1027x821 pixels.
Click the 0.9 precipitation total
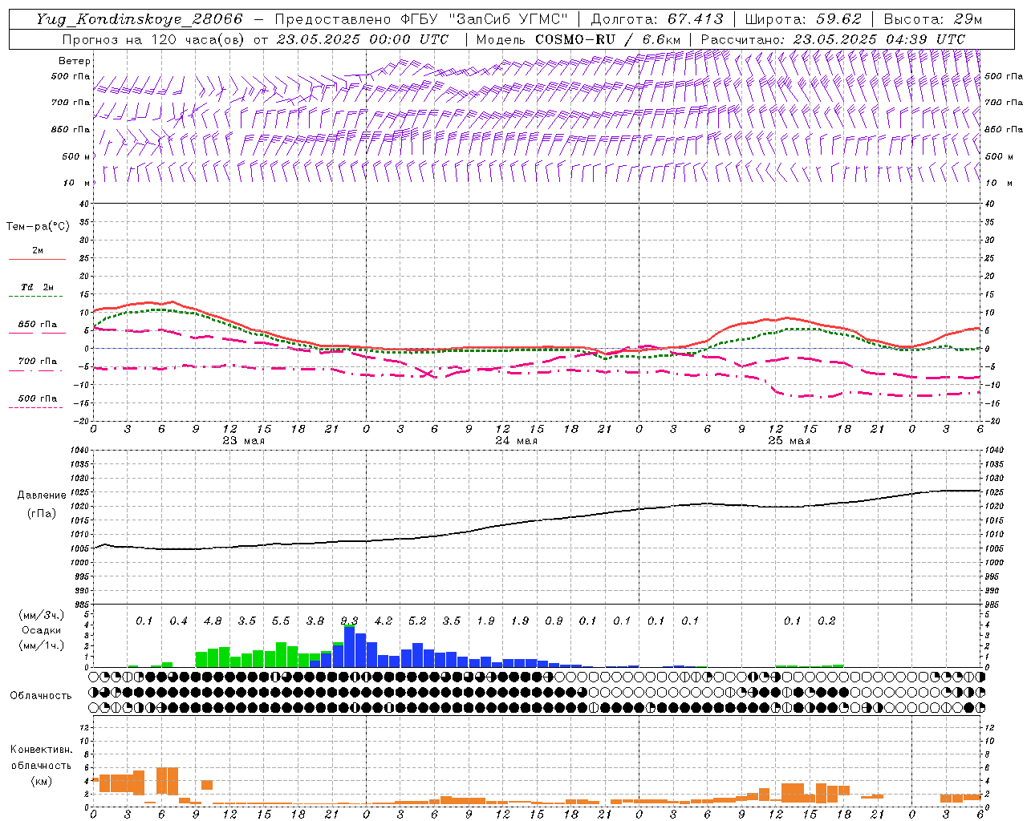click(554, 621)
